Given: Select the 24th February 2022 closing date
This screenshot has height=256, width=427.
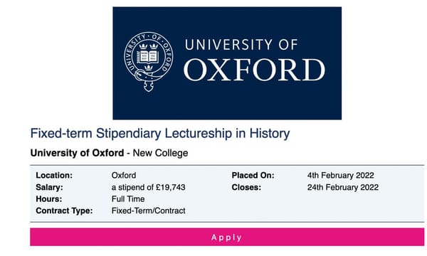Looking at the screenshot, I should [x=343, y=187].
